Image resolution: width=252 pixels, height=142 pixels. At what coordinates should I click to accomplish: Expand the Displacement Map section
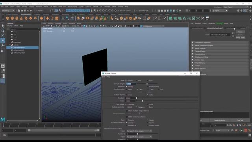[x=220, y=57]
